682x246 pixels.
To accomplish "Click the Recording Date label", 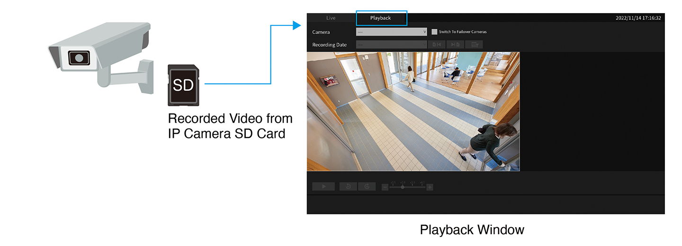I will [x=329, y=45].
